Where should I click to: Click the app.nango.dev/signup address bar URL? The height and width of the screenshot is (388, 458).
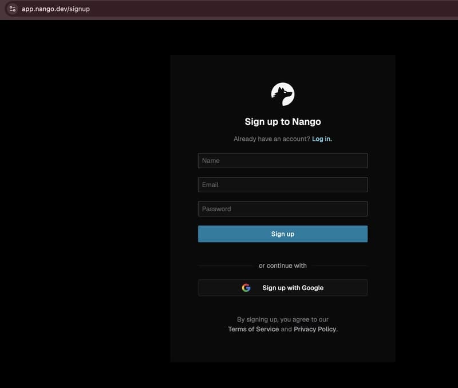(x=56, y=9)
